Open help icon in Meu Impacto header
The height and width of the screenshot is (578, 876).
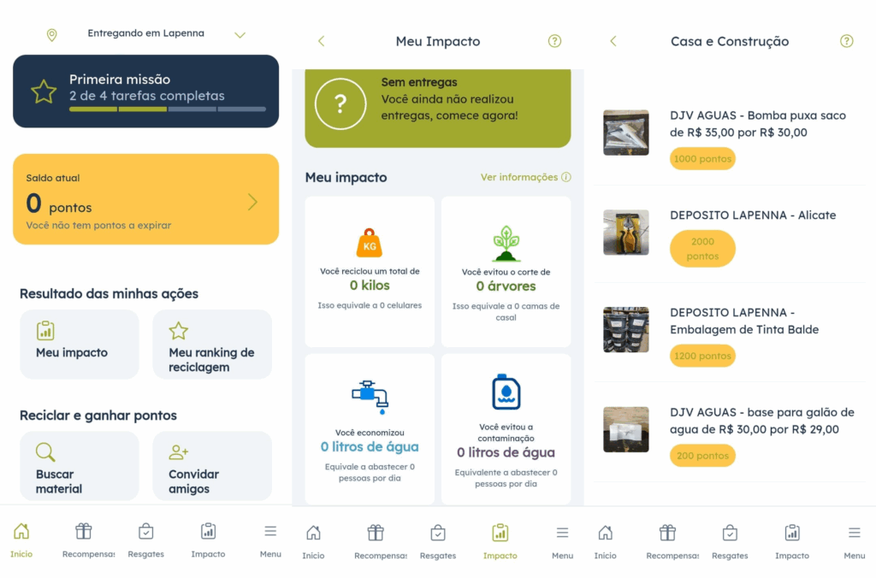pyautogui.click(x=554, y=41)
